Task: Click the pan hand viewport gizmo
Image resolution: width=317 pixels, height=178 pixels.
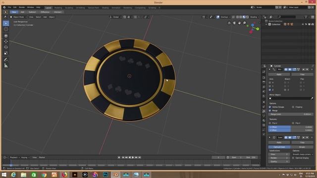Action: tap(239, 23)
